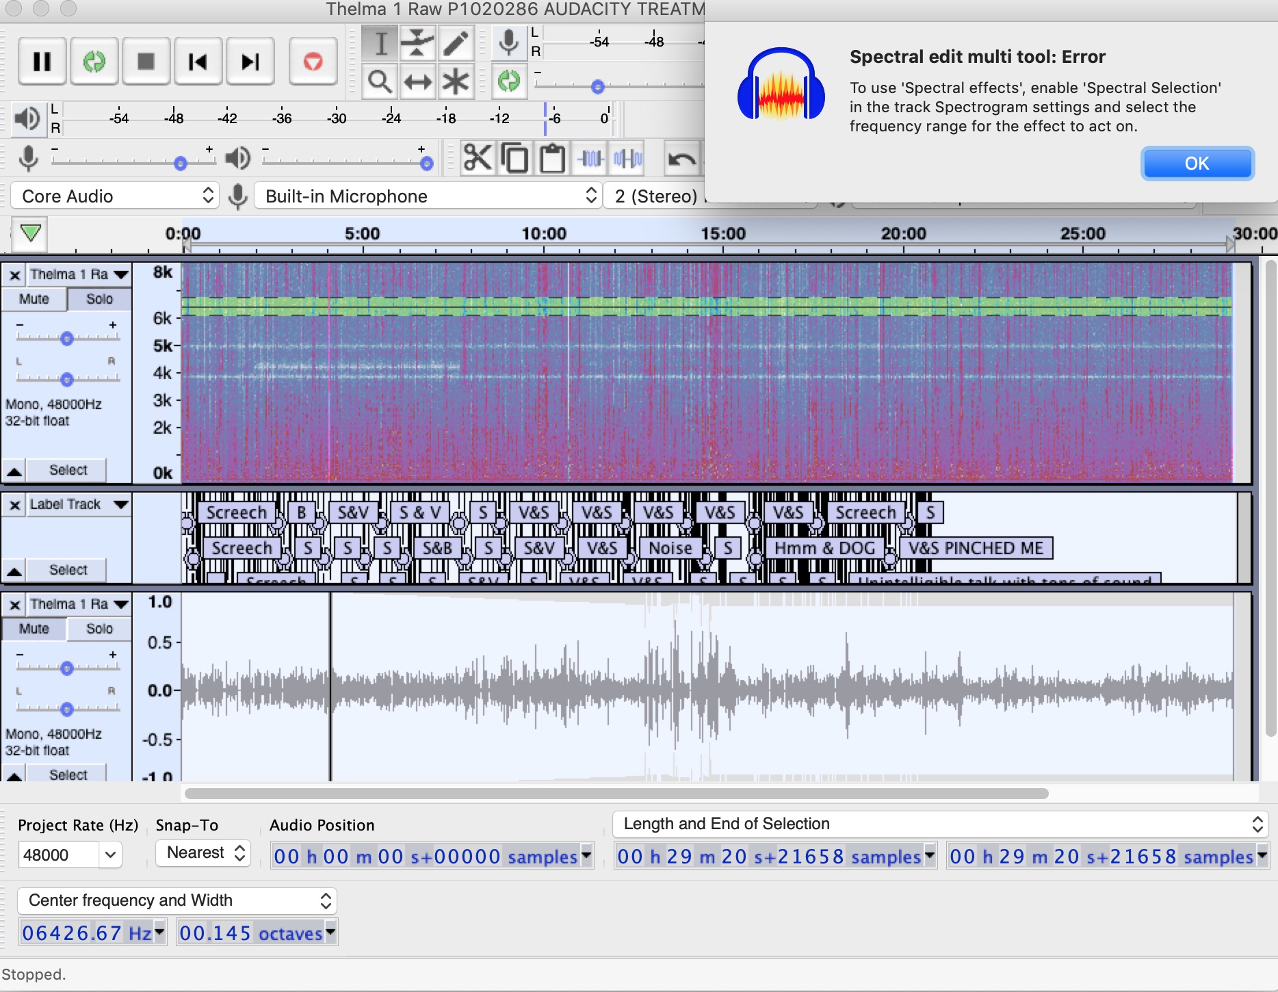Click the Cut scissors icon
This screenshot has width=1278, height=992.
pyautogui.click(x=478, y=158)
